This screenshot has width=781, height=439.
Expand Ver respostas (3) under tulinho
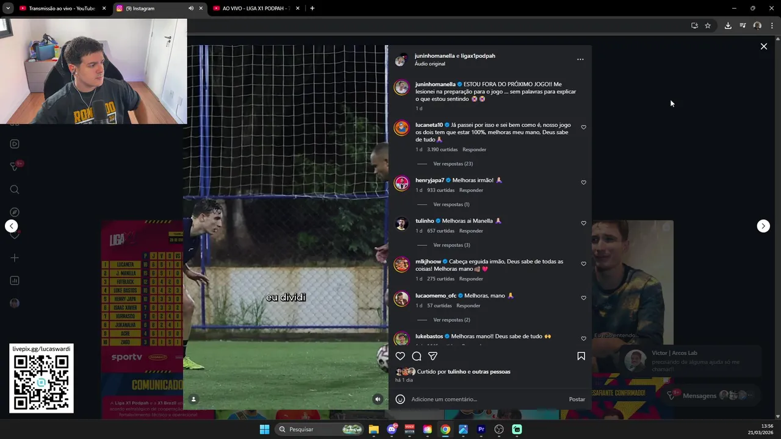tap(452, 245)
